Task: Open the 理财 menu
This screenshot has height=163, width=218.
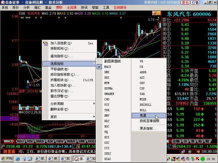Action: 59,8
